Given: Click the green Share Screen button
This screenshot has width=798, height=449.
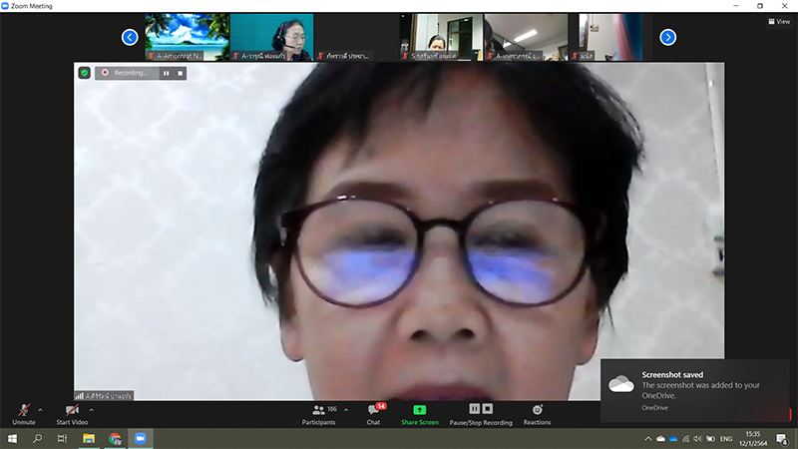Looking at the screenshot, I should click(419, 414).
